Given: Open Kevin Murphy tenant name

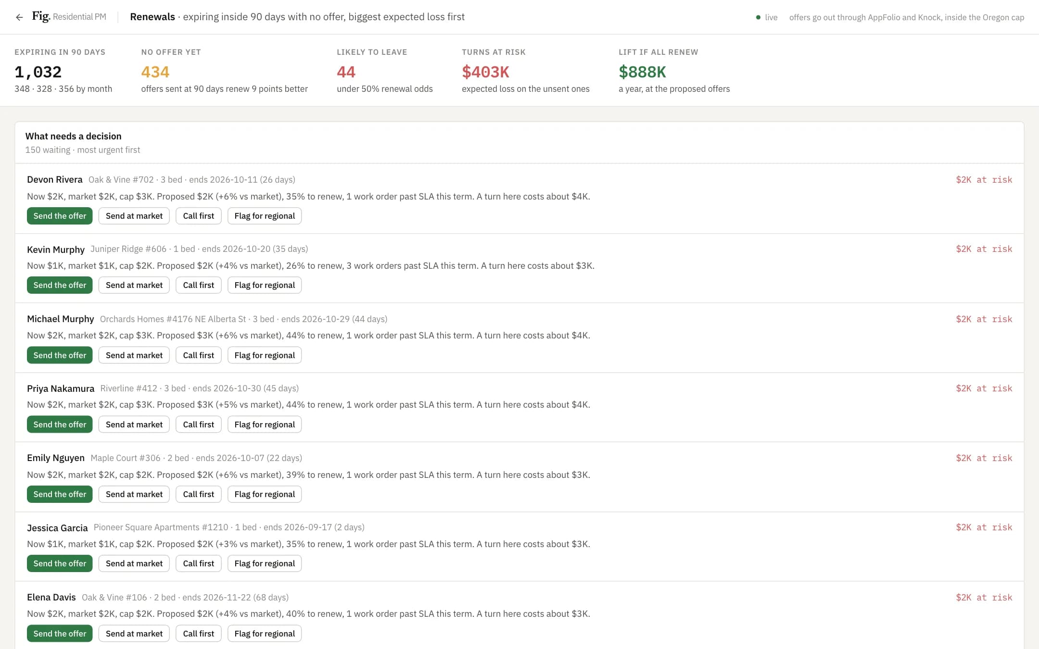Looking at the screenshot, I should pos(56,250).
